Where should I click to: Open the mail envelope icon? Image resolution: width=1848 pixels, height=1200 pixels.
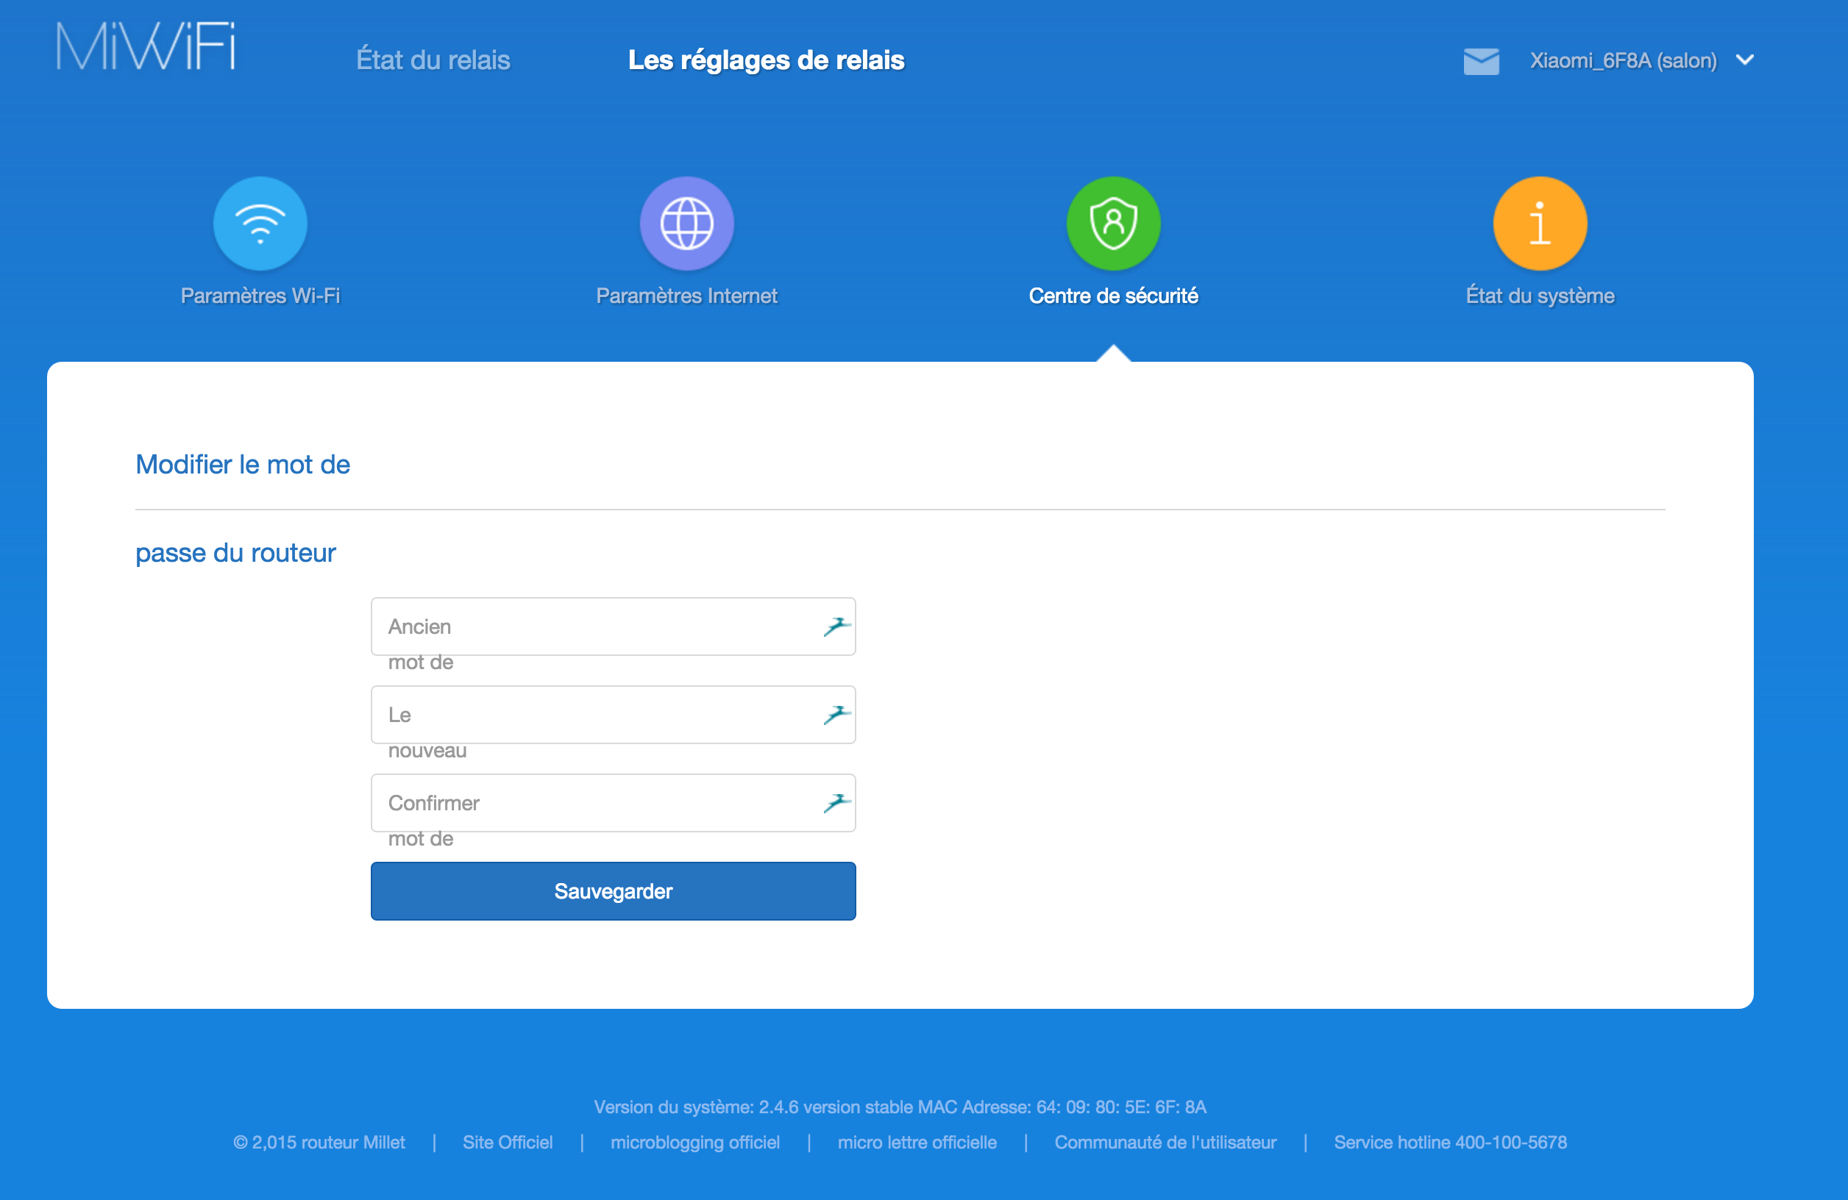click(1481, 60)
